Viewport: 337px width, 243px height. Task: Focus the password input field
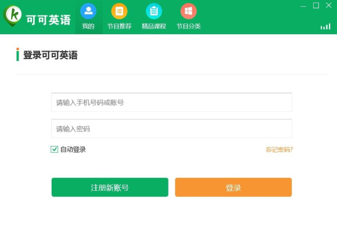pos(171,129)
